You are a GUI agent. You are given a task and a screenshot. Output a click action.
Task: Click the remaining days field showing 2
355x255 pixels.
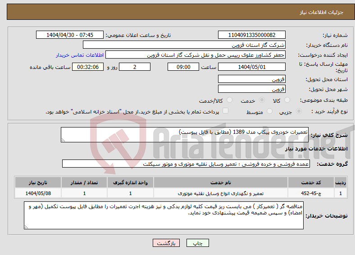click(135, 67)
